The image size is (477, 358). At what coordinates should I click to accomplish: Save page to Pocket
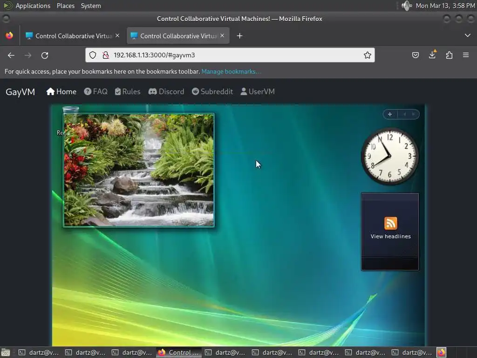pos(415,55)
